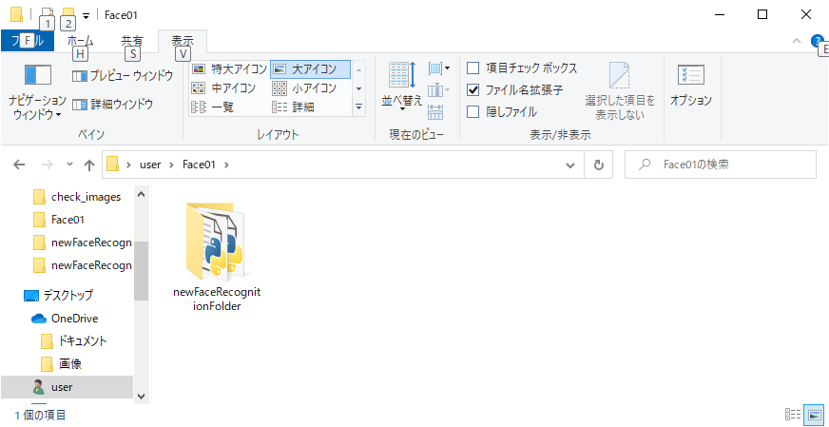Refresh the current folder
The height and width of the screenshot is (427, 829).
click(x=599, y=165)
